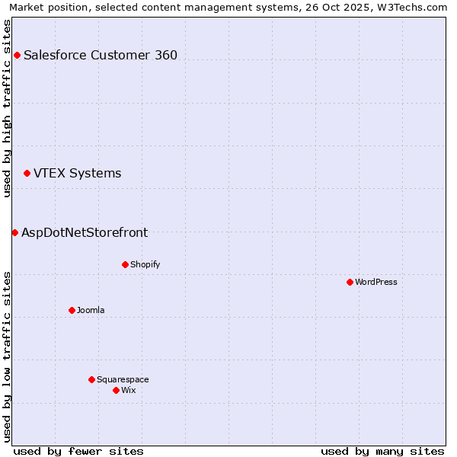Click the Wix red diamond marker
The width and height of the screenshot is (457, 457).
pyautogui.click(x=116, y=390)
